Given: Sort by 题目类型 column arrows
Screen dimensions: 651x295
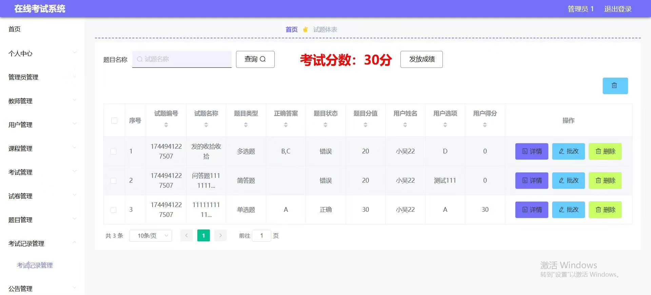Looking at the screenshot, I should point(246,125).
